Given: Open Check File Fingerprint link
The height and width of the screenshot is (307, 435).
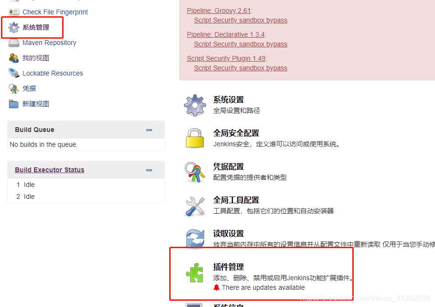Looking at the screenshot, I should 55,12.
